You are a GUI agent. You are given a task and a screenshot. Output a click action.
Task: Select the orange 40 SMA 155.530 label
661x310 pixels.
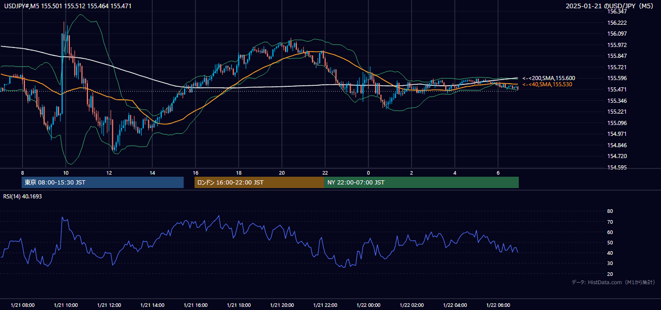click(547, 84)
